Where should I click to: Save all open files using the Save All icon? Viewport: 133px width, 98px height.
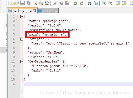click(x=29, y=3)
